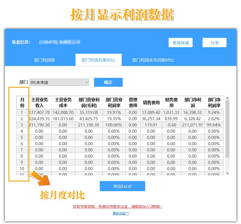
Task: Click the scrollbar up arrow
Action: [227, 99]
